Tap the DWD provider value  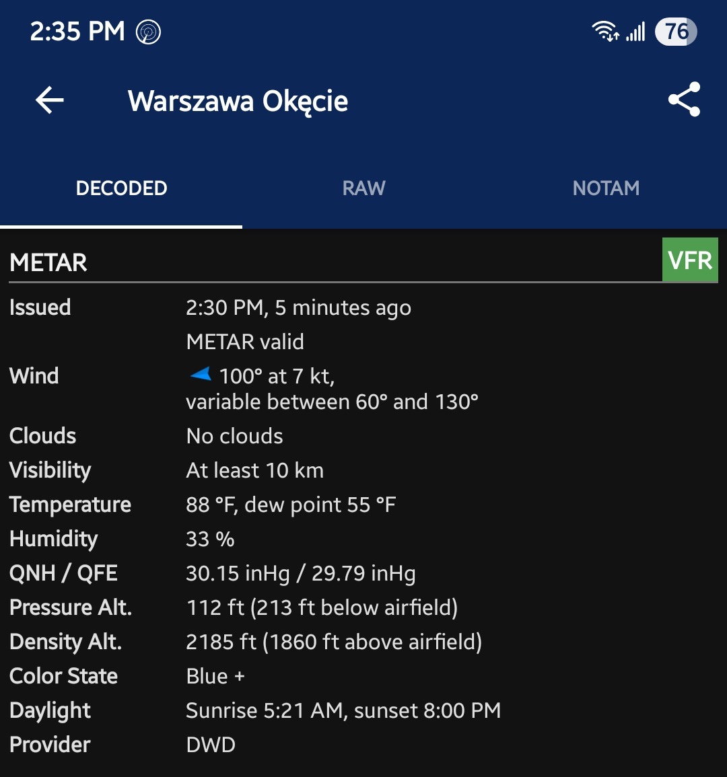pyautogui.click(x=211, y=745)
